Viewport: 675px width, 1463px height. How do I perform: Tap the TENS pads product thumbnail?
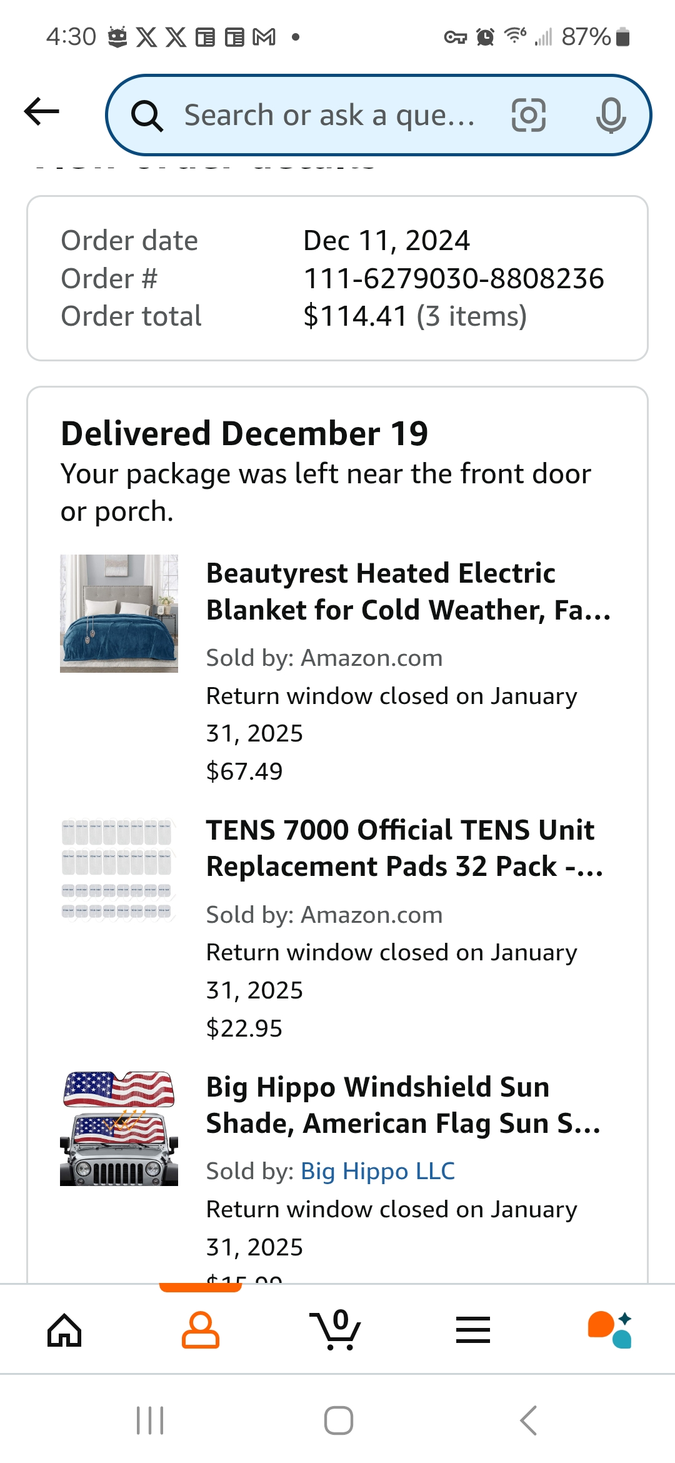point(119,870)
